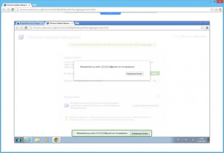224x153 pixels.
Task: Open new tab in remote Chrome window
Action: pyautogui.click(x=77, y=23)
